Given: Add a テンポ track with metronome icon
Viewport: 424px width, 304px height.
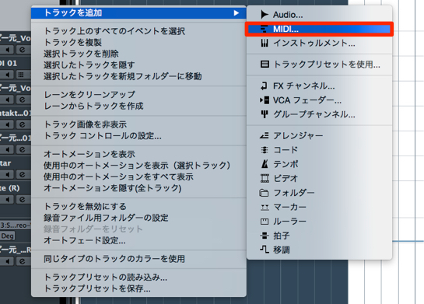Looking at the screenshot, I should 319,164.
